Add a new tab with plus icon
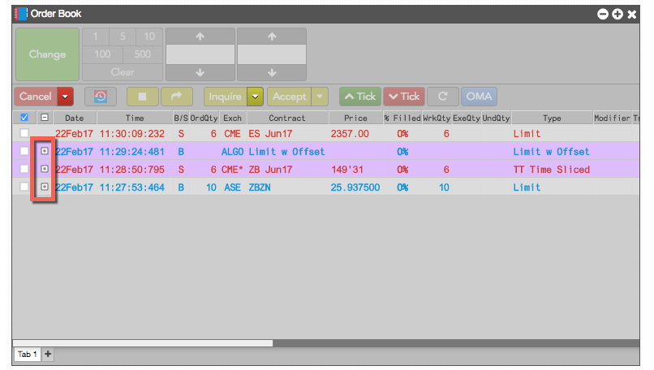Image resolution: width=654 pixels, height=370 pixels. click(x=48, y=354)
